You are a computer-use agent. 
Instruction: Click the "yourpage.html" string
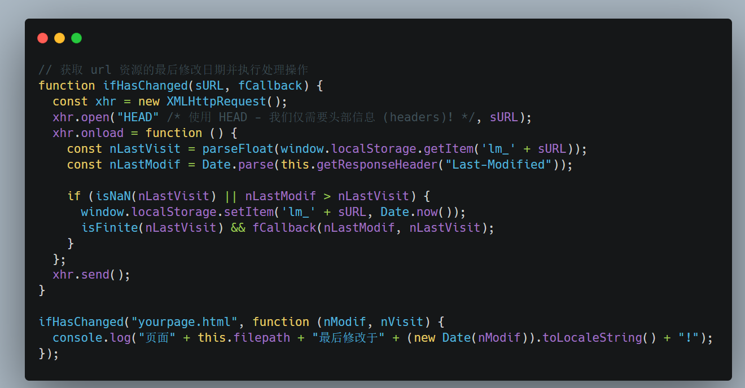tap(185, 322)
